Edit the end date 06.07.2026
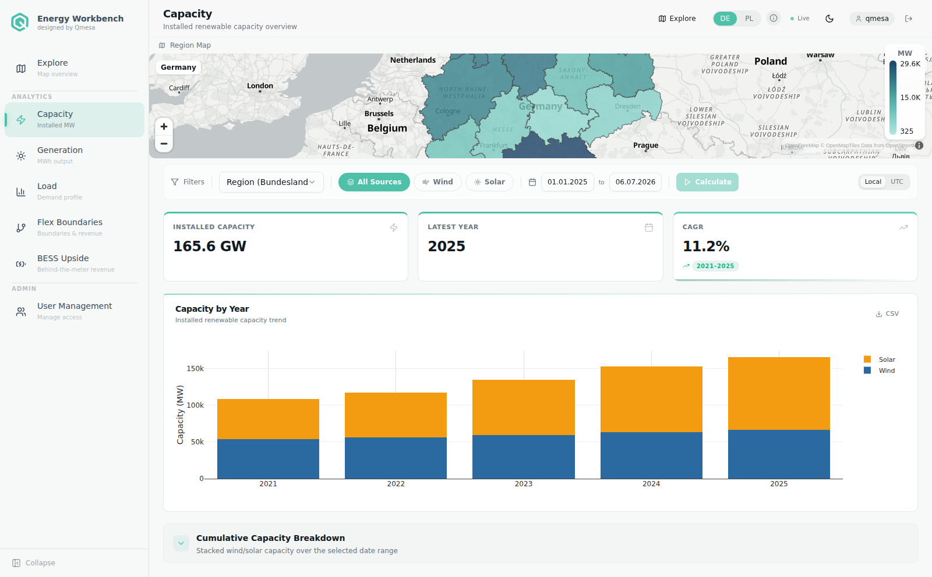Image resolution: width=932 pixels, height=577 pixels. click(636, 182)
